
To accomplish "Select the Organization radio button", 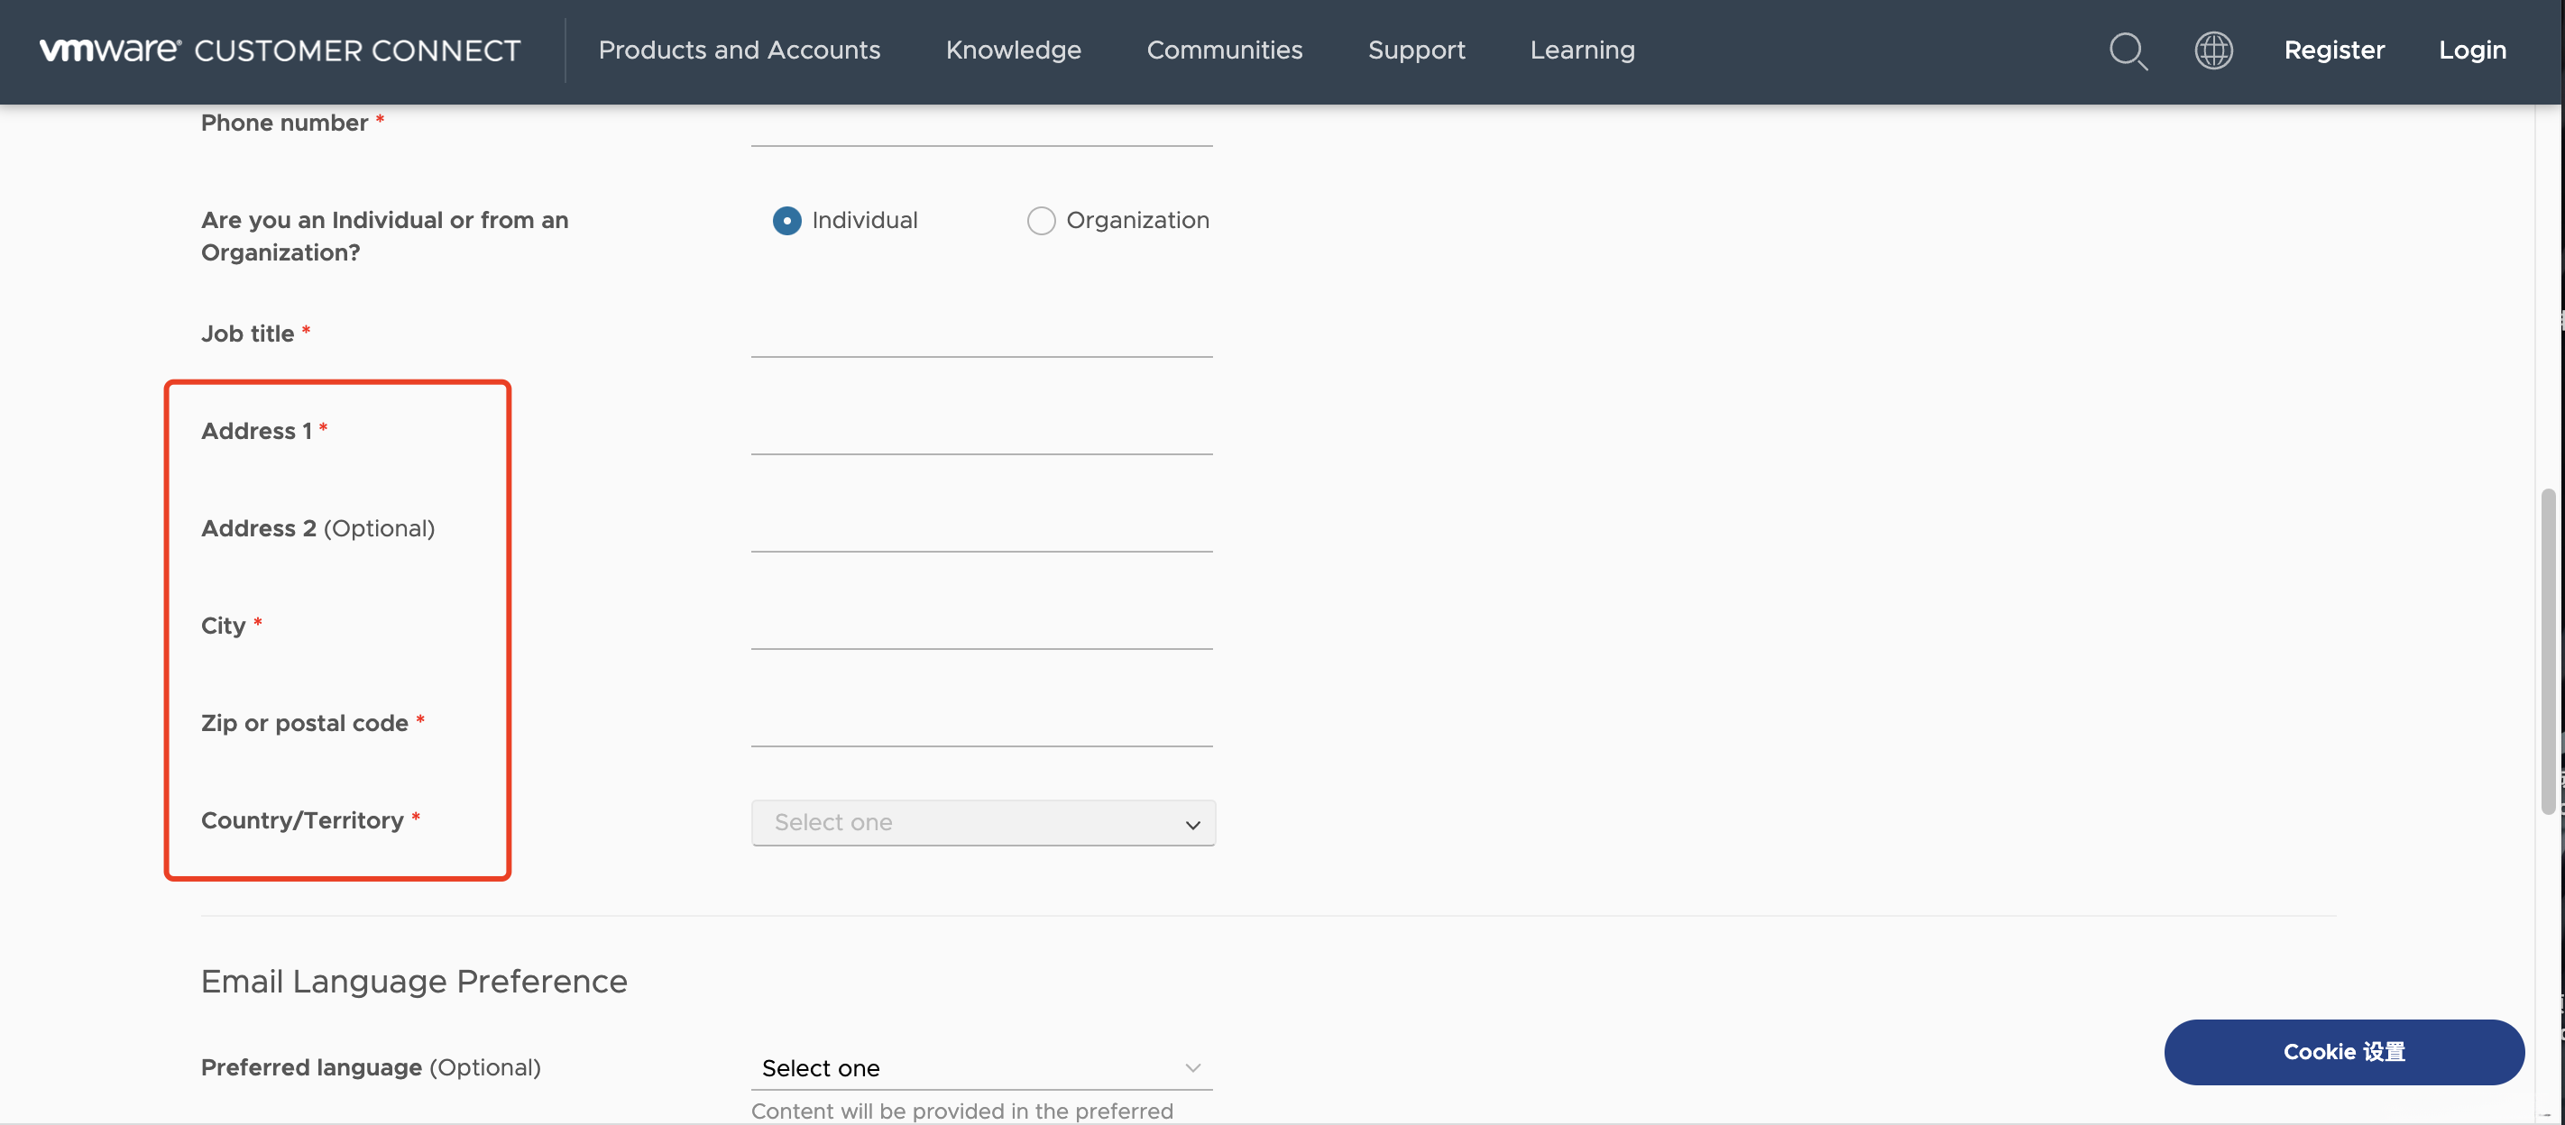I will pos(1041,220).
